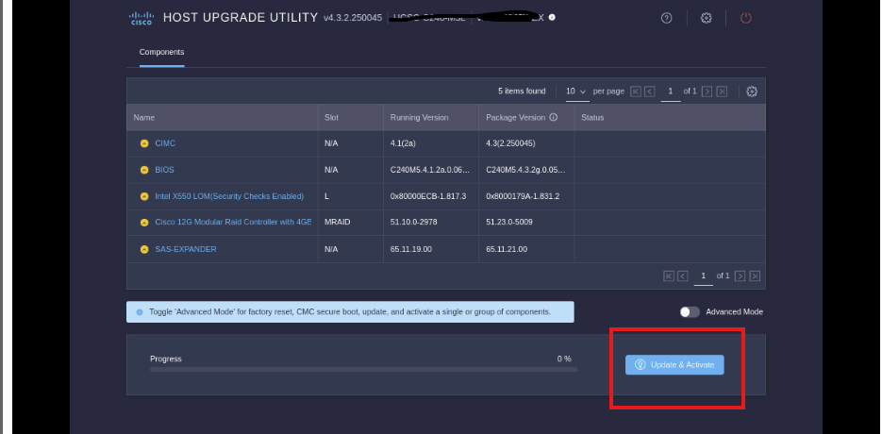This screenshot has width=882, height=434.
Task: Go to first page in top pagination
Action: [x=636, y=92]
